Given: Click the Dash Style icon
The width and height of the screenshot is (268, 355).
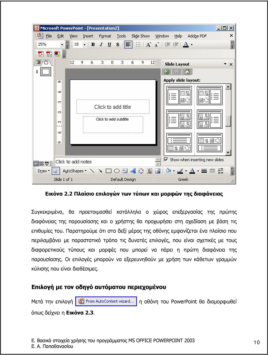Looking at the screenshot, I should [x=212, y=171].
